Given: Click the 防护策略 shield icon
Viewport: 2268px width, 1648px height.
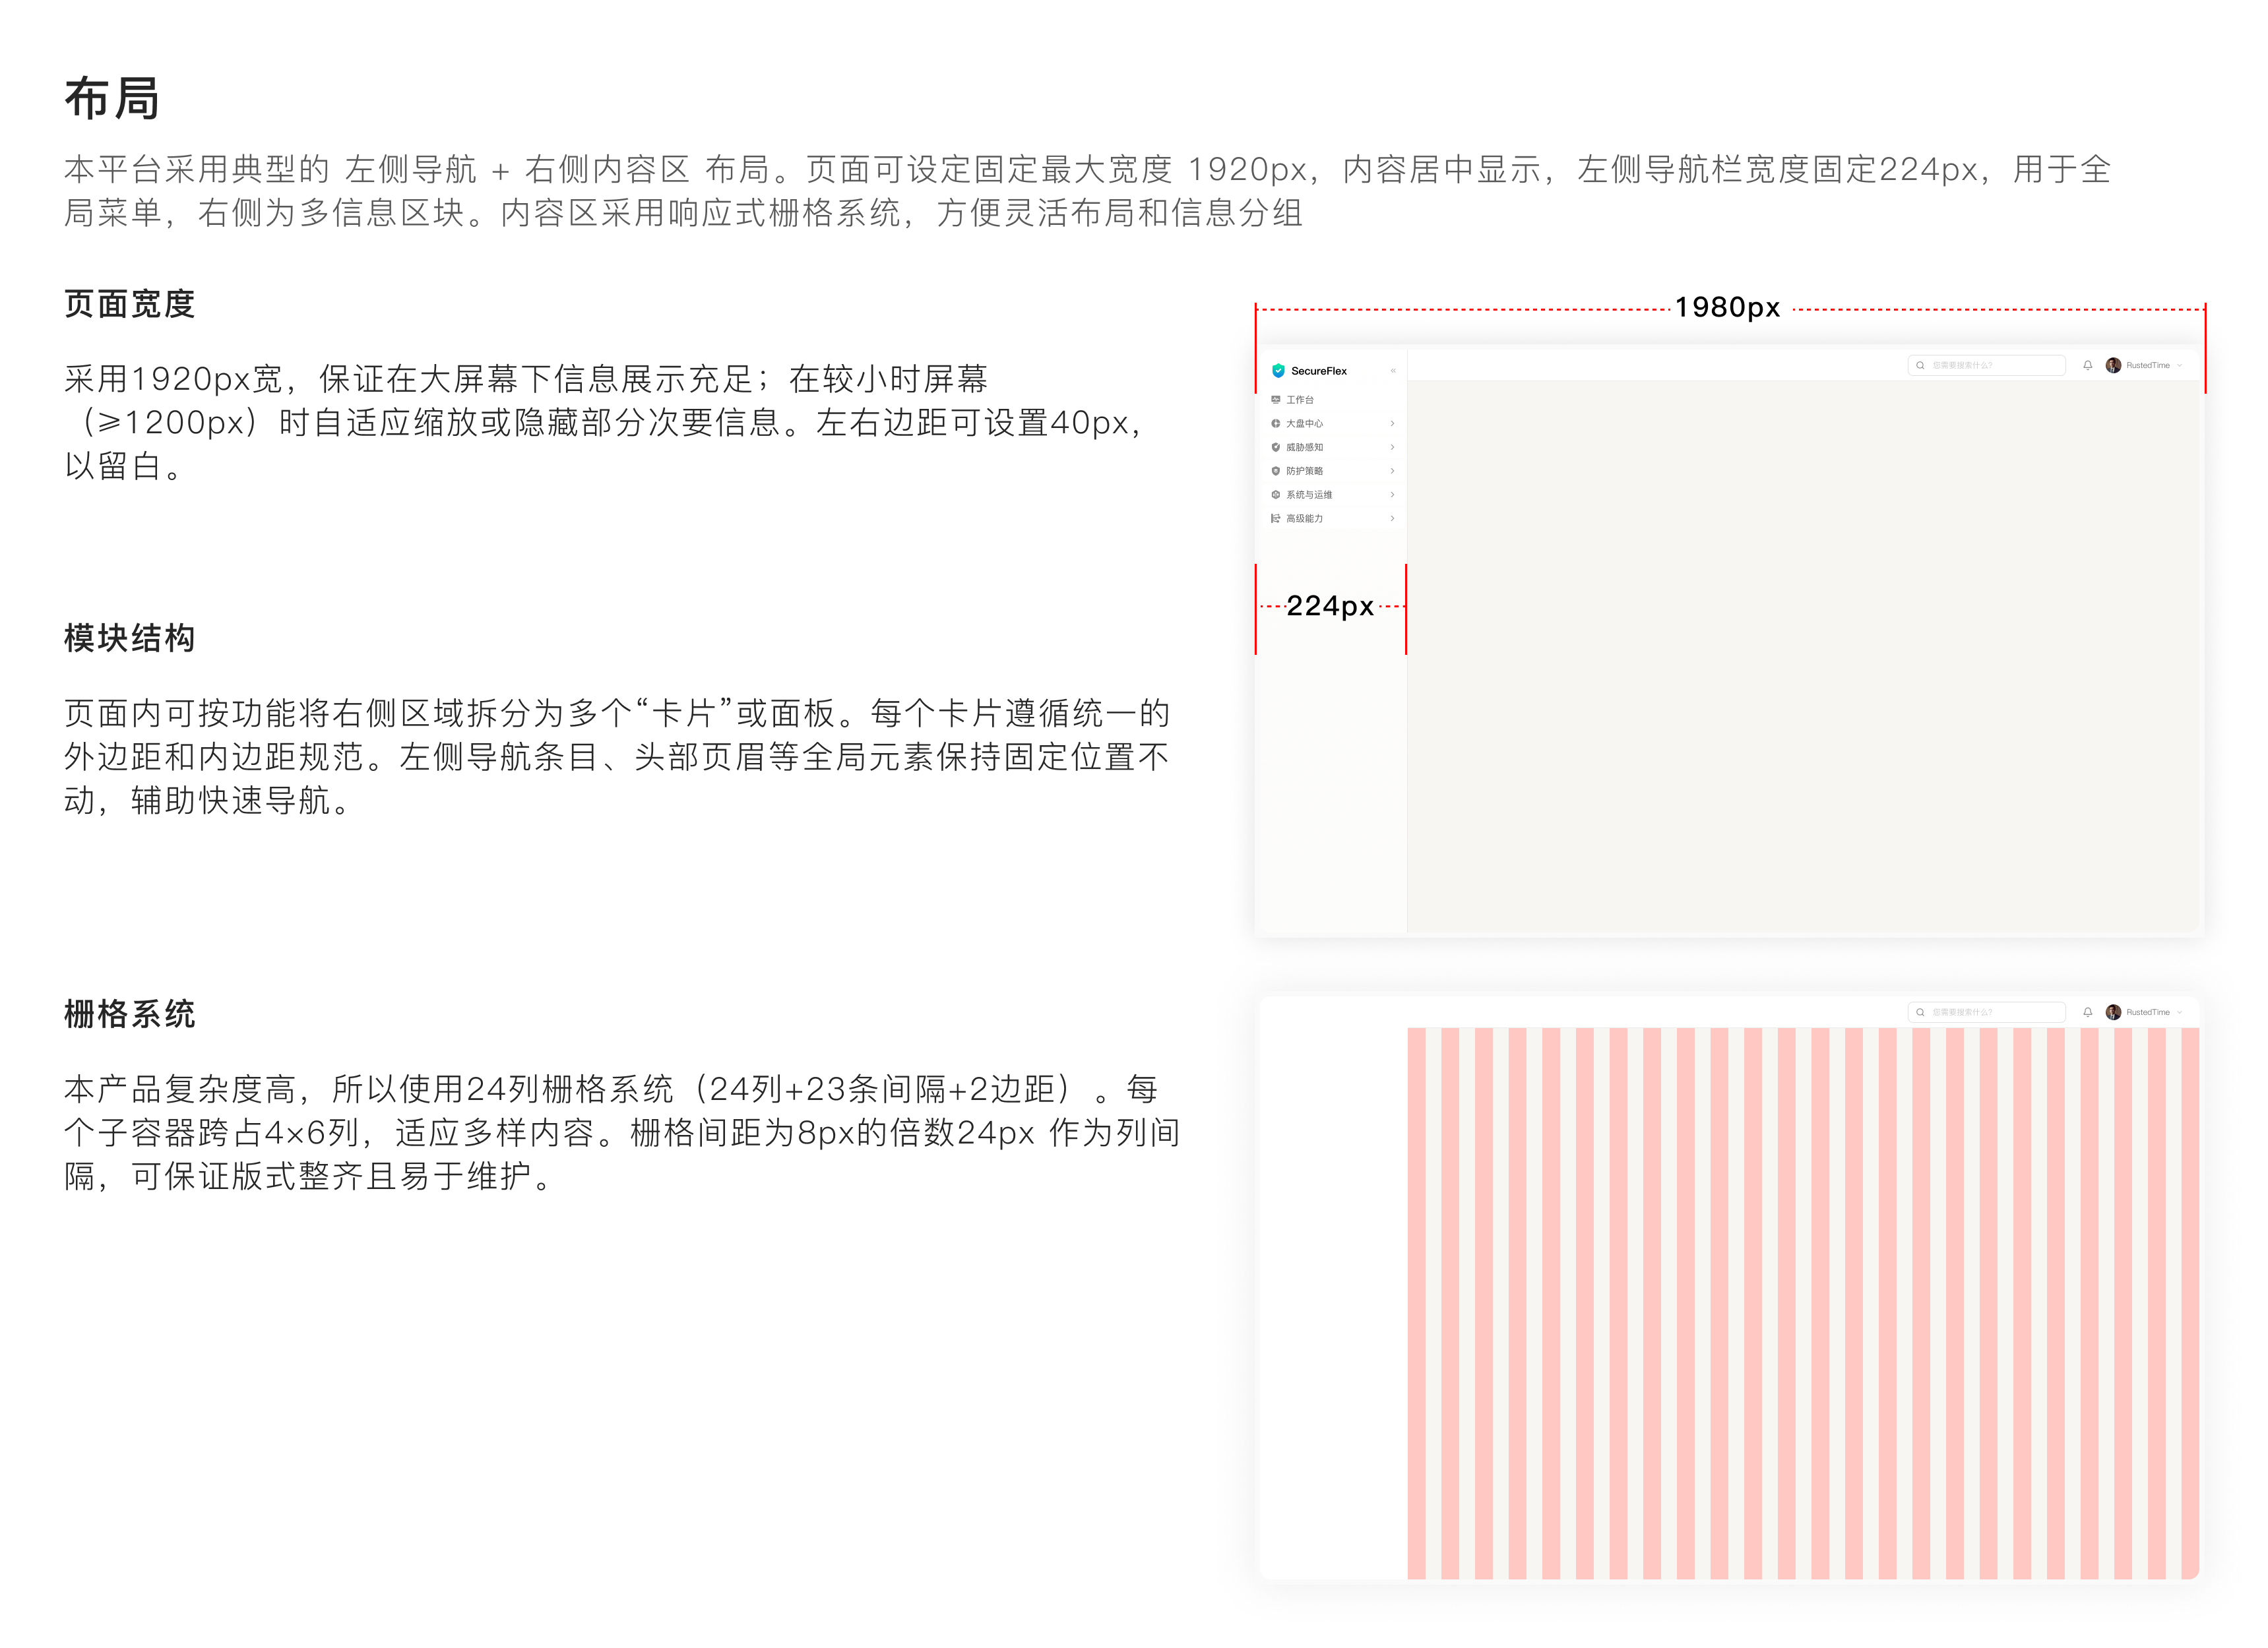Looking at the screenshot, I should point(1275,471).
